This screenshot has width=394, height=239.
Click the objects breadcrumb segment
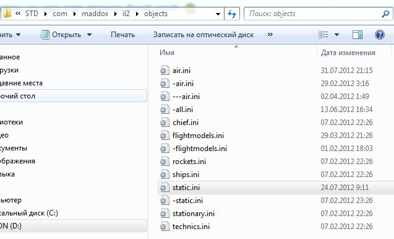(156, 14)
